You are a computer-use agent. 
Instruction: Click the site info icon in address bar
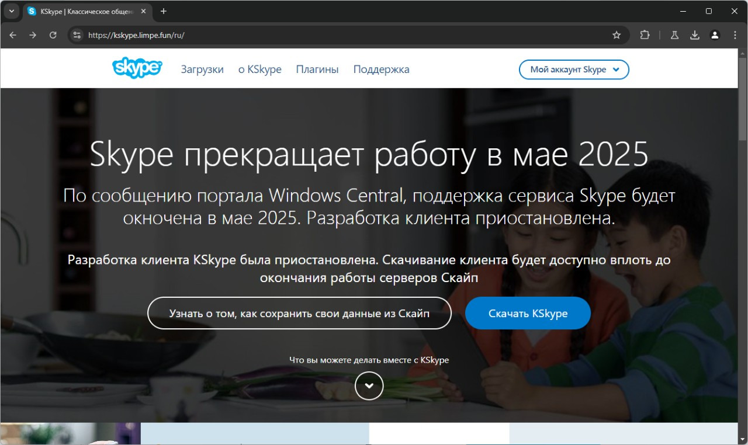pyautogui.click(x=77, y=35)
